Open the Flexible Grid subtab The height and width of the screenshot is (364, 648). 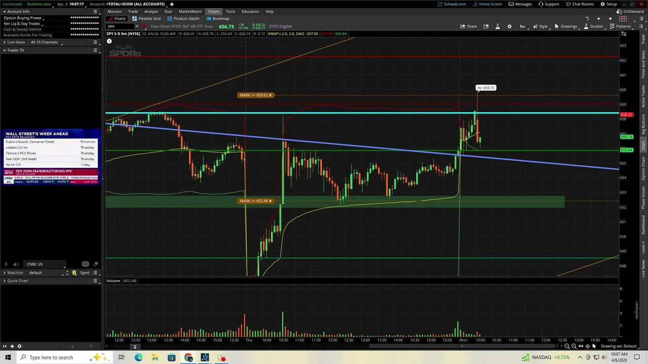pyautogui.click(x=146, y=19)
